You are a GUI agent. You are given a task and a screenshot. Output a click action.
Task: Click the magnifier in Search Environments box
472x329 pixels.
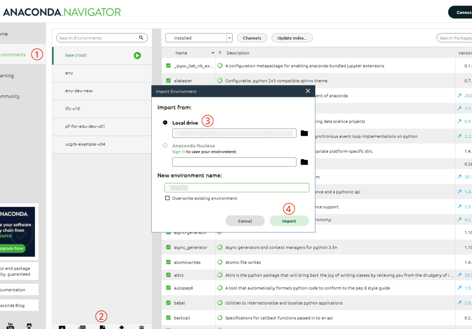[x=141, y=38]
